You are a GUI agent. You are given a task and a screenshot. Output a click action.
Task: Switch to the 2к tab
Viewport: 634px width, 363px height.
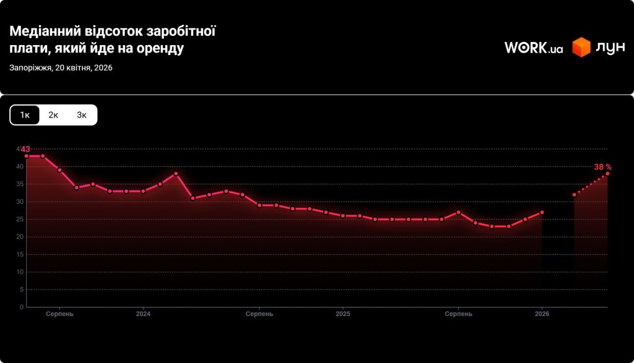tap(53, 115)
